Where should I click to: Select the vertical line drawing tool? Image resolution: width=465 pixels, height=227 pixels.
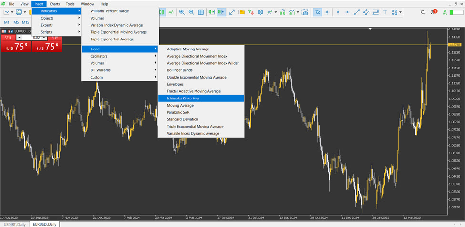click(x=338, y=12)
